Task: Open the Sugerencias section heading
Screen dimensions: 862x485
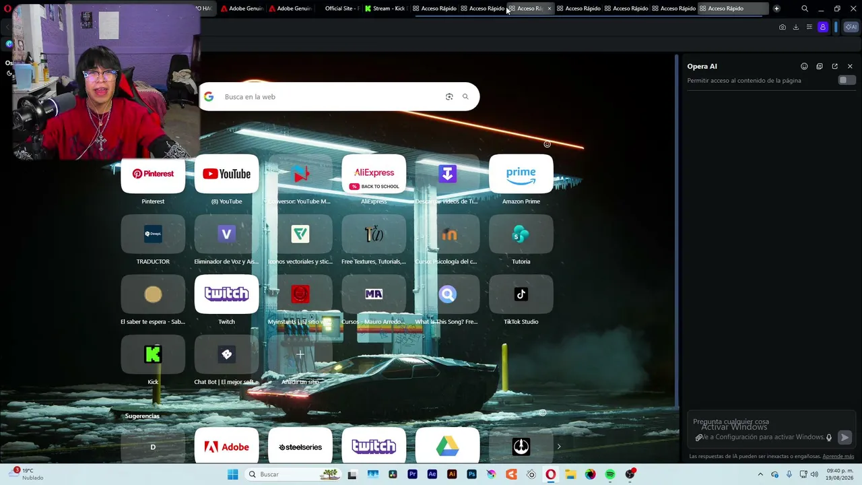Action: click(142, 416)
